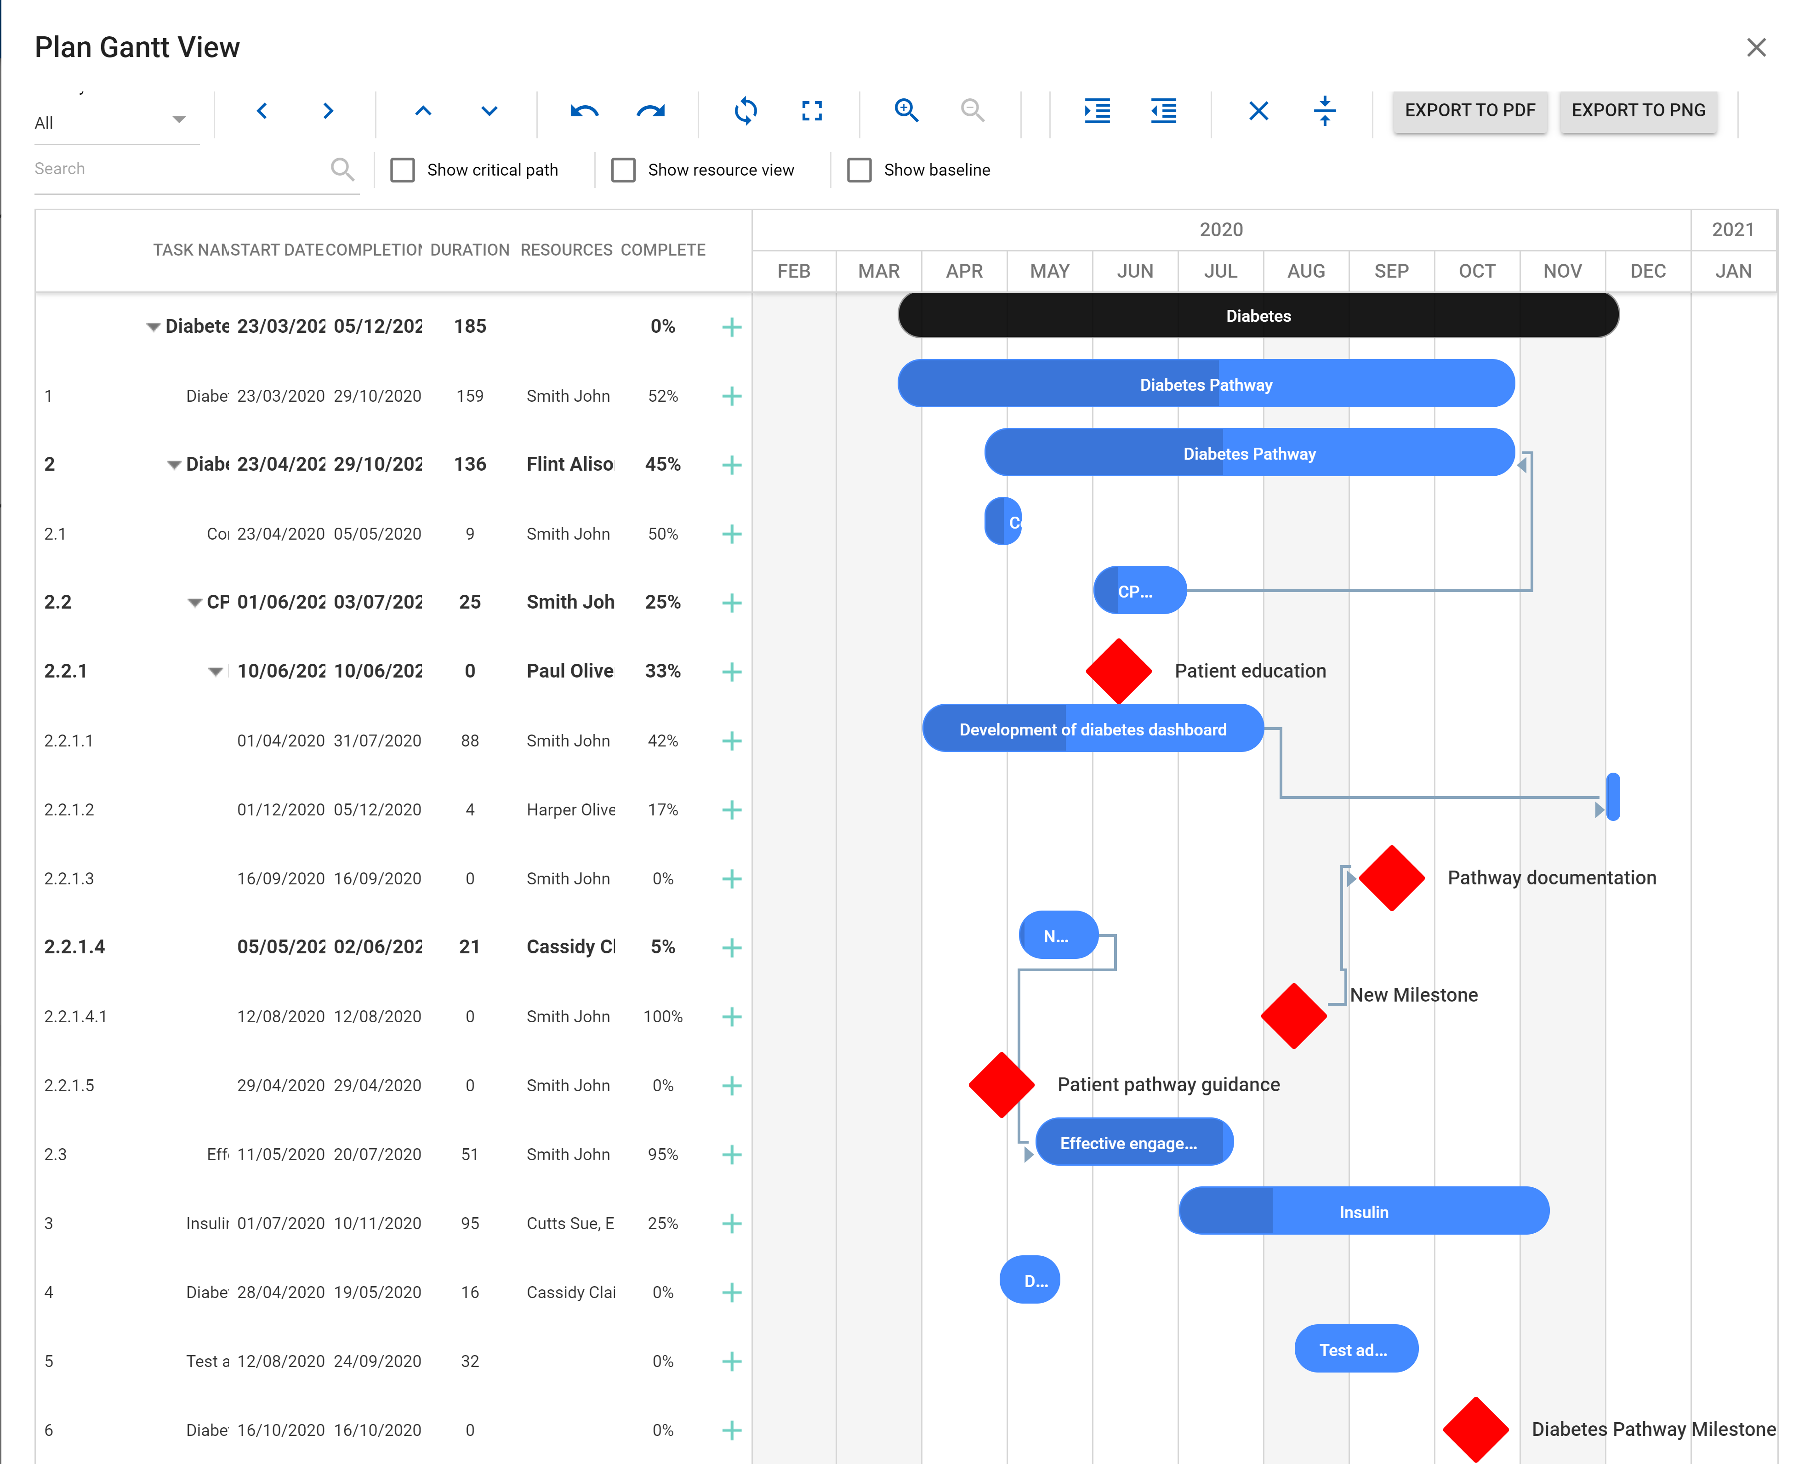Close the Plan Gantt View dialog
Screen dimensions: 1793x1464
point(1756,47)
